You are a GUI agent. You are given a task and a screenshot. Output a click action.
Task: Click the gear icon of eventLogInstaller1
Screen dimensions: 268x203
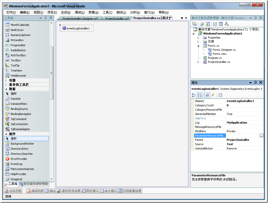click(x=64, y=28)
